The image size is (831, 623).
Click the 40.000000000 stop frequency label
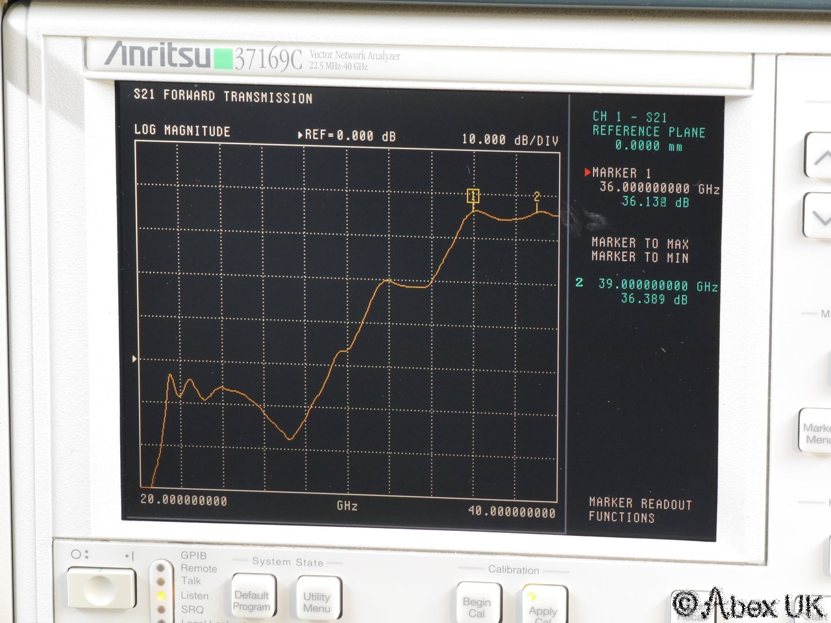[512, 511]
